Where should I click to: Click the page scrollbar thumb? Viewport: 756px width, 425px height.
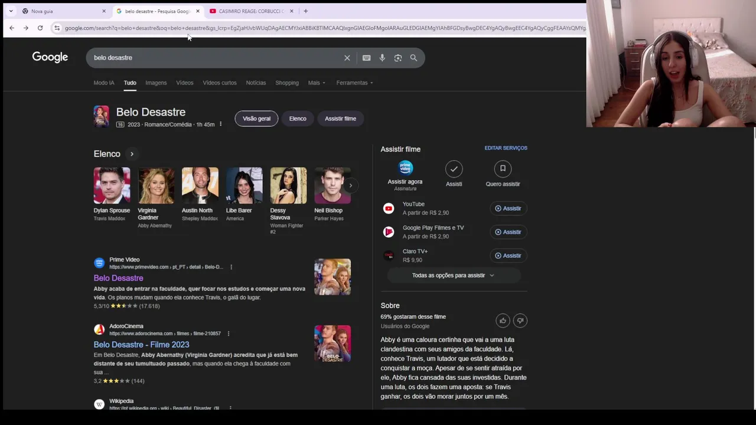[x=754, y=134]
